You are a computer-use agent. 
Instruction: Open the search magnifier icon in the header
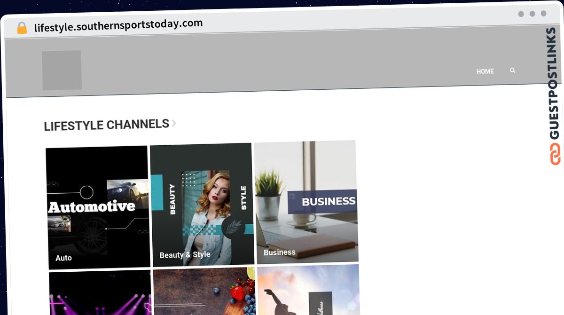(x=512, y=70)
